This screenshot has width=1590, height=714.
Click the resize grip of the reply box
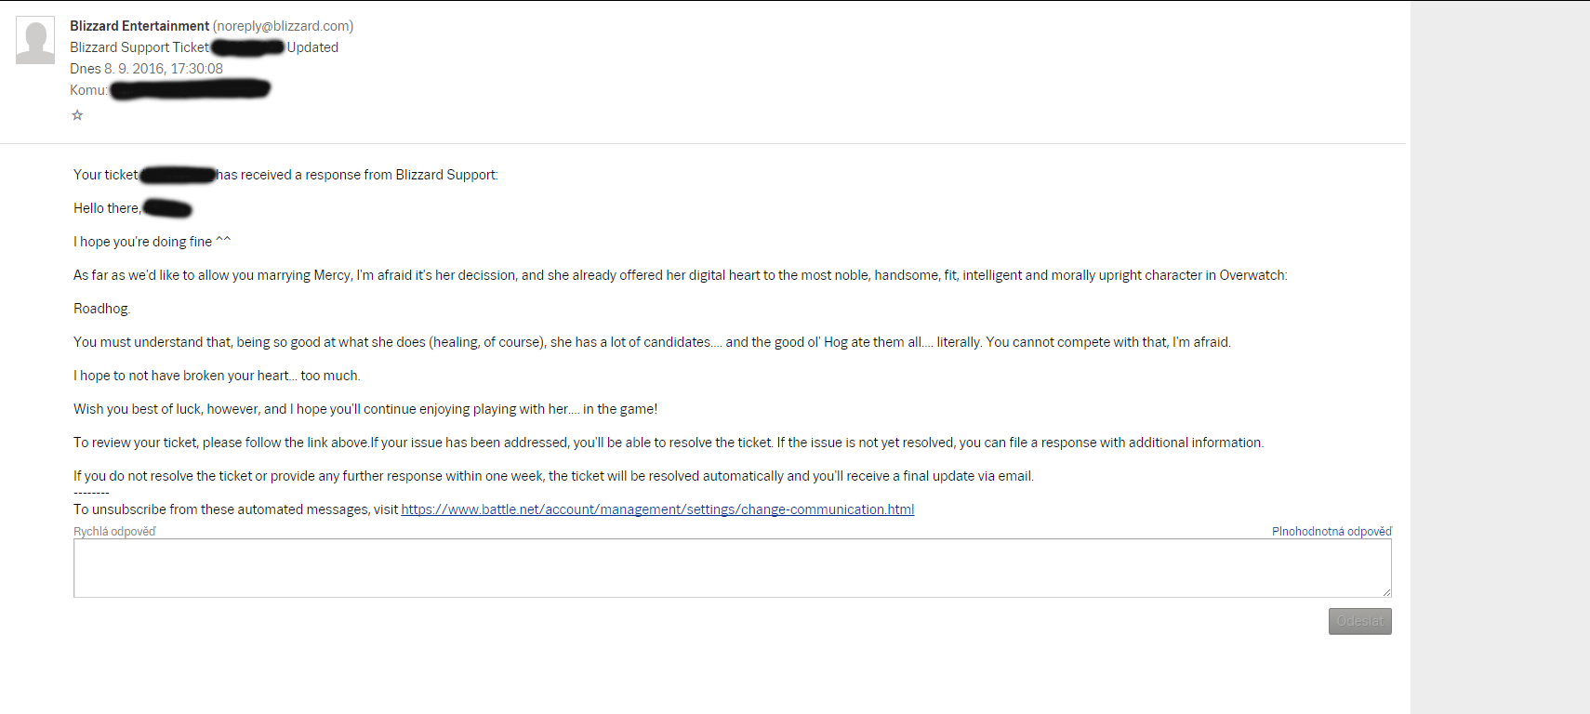(1386, 591)
